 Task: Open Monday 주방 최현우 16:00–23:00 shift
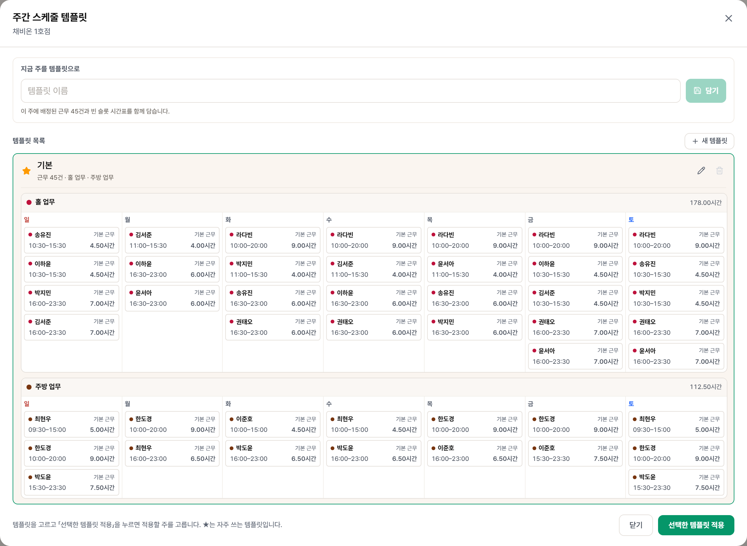(172, 453)
